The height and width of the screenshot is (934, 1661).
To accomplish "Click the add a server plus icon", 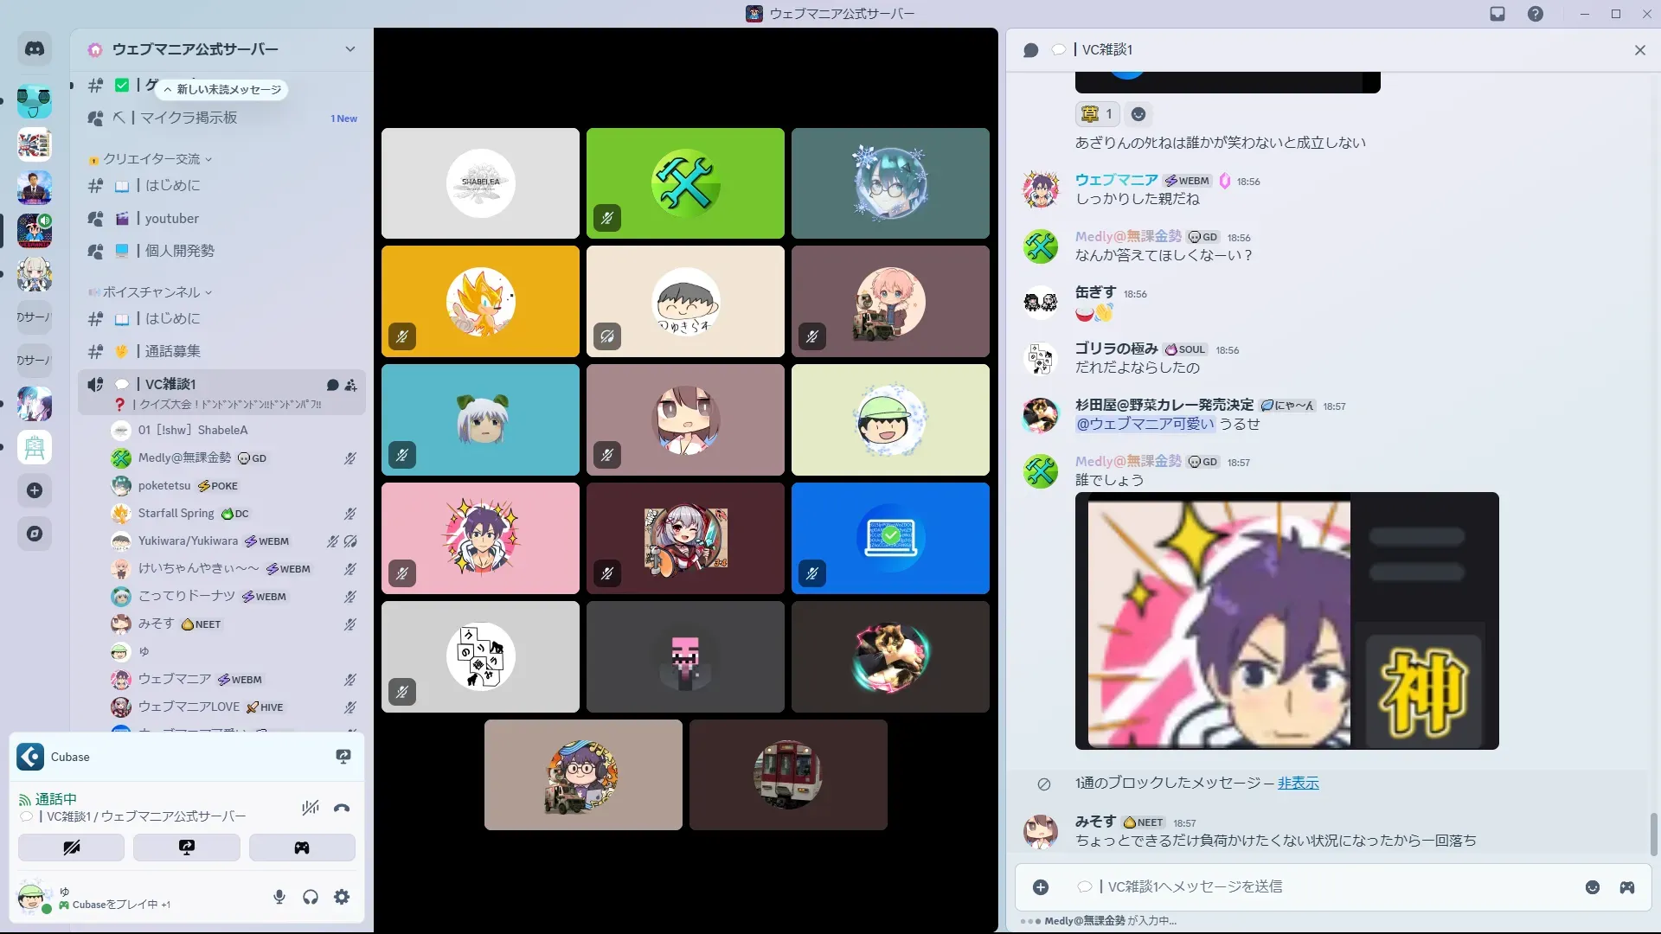I will 35,490.
